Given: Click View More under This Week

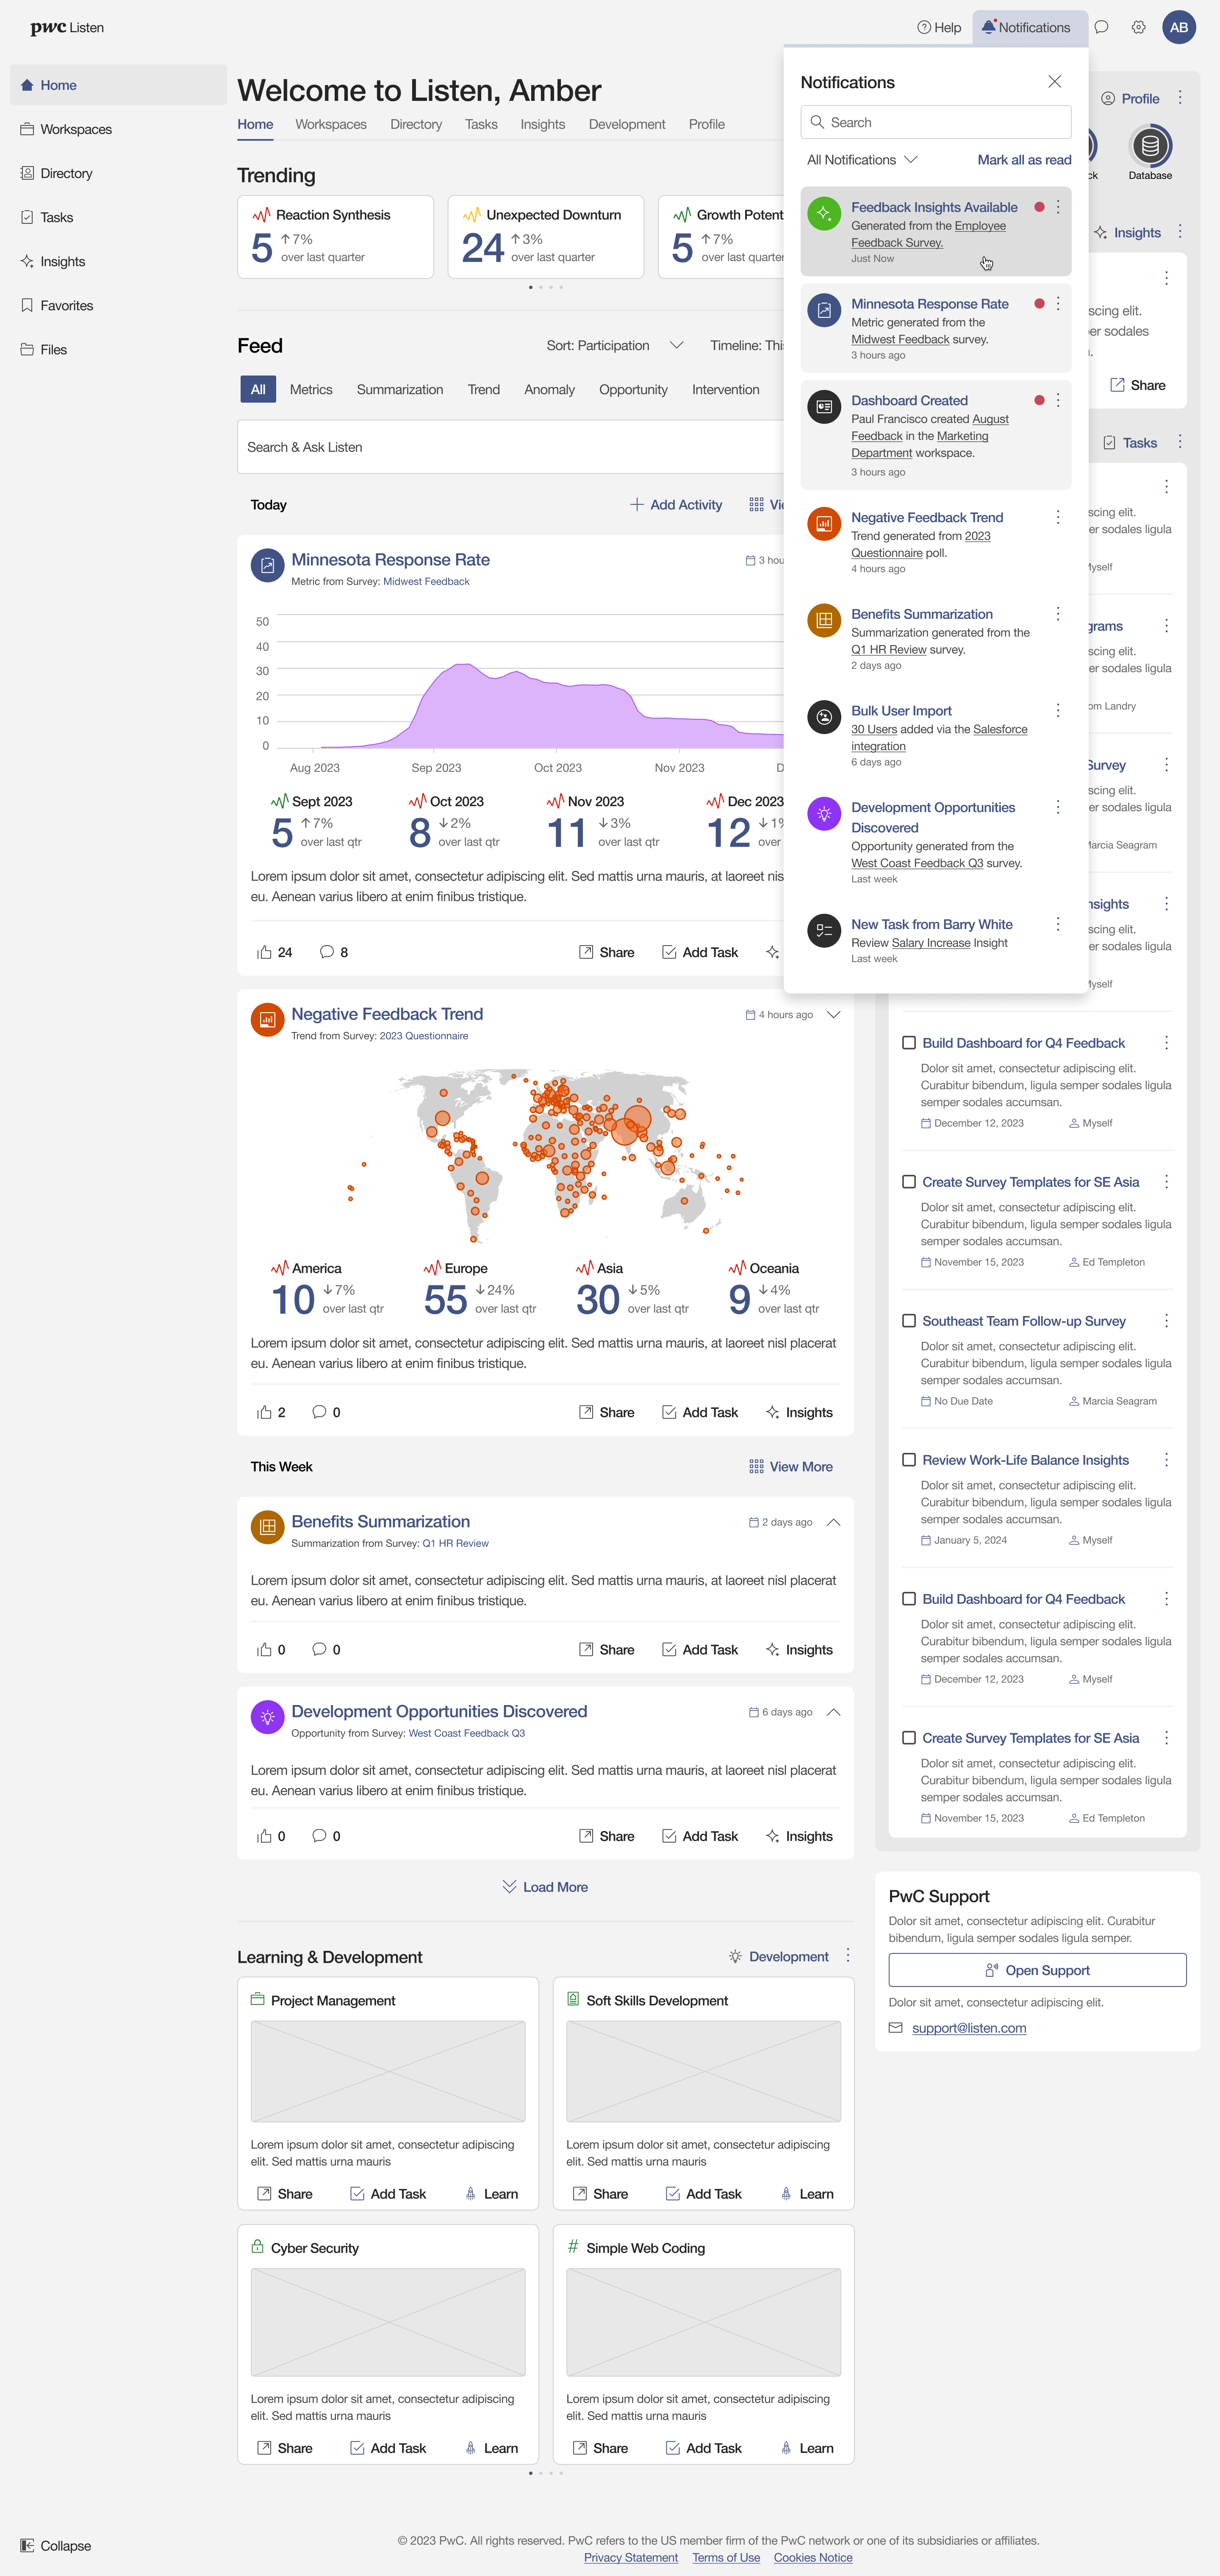Looking at the screenshot, I should click(790, 1467).
